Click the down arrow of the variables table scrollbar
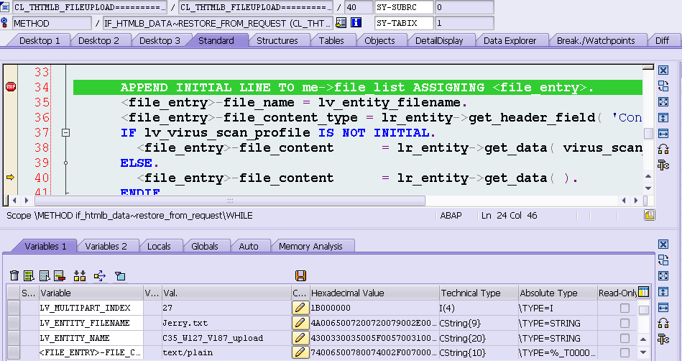The width and height of the screenshot is (682, 361). (643, 352)
